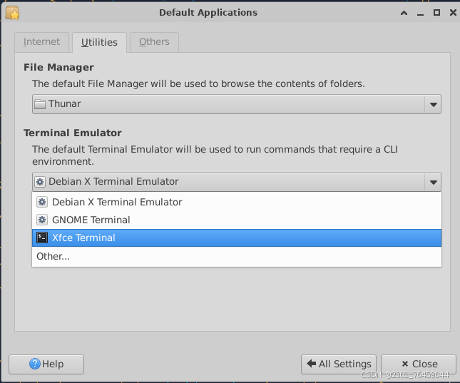Click gear icon of Debian X list entry

click(x=42, y=202)
